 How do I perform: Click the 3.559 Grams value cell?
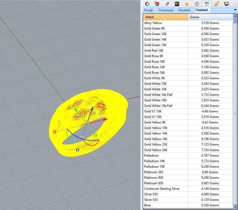pyautogui.click(x=210, y=23)
